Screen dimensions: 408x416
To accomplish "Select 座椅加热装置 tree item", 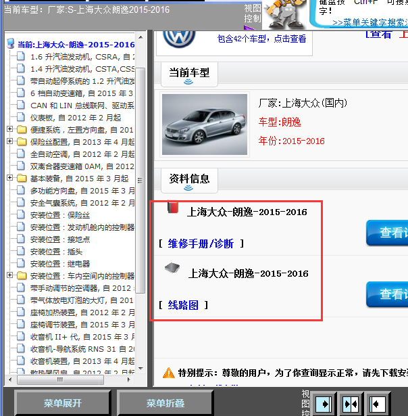I will point(82,313).
